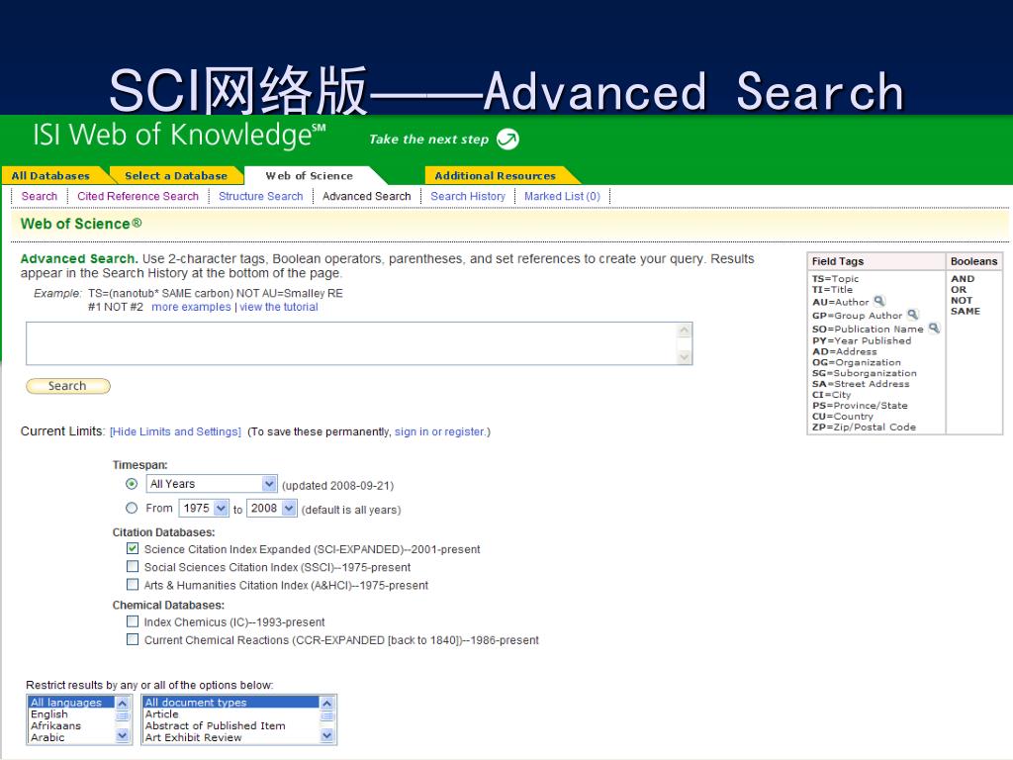Open author lookup magnifier next to AU=Author
This screenshot has height=760, width=1013.
coord(879,301)
